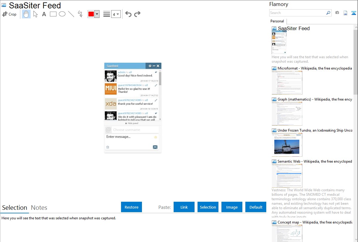Undo the last edit

[128, 14]
